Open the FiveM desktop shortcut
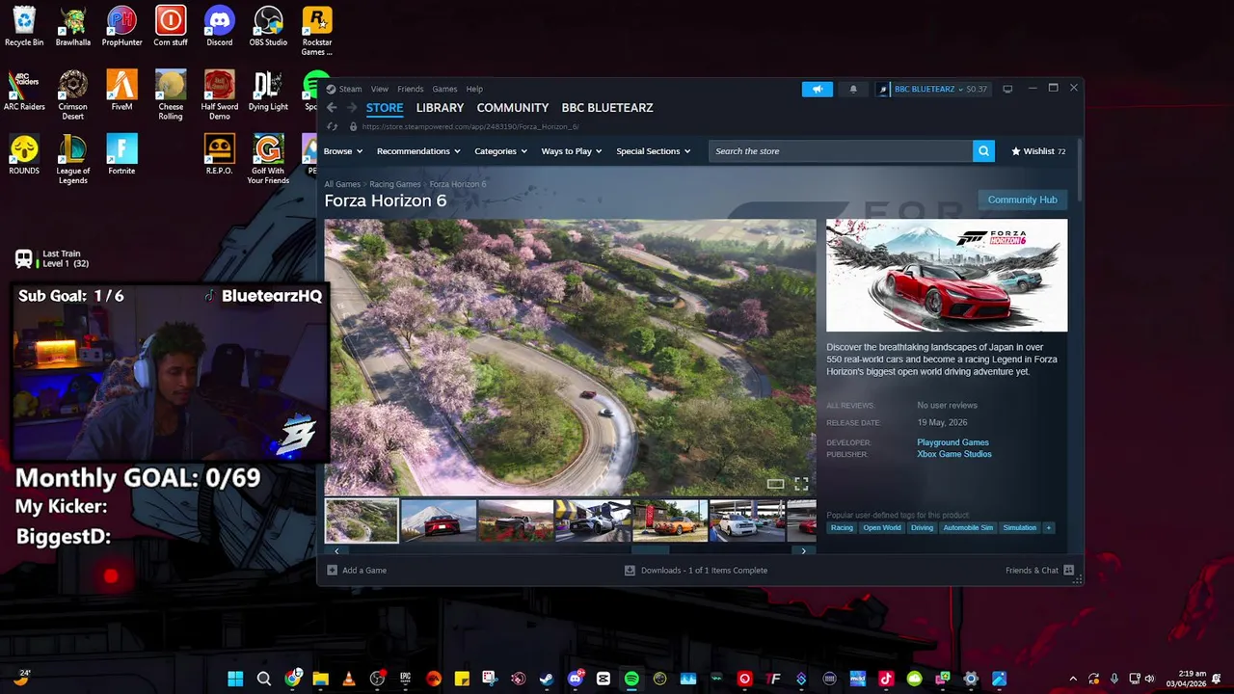Viewport: 1234px width, 694px height. (121, 91)
